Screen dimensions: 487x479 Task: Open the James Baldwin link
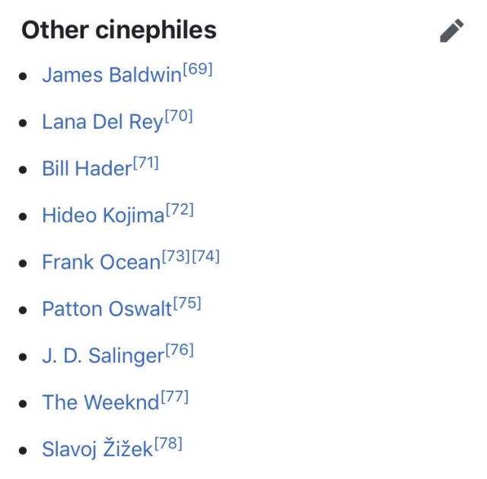pyautogui.click(x=112, y=75)
